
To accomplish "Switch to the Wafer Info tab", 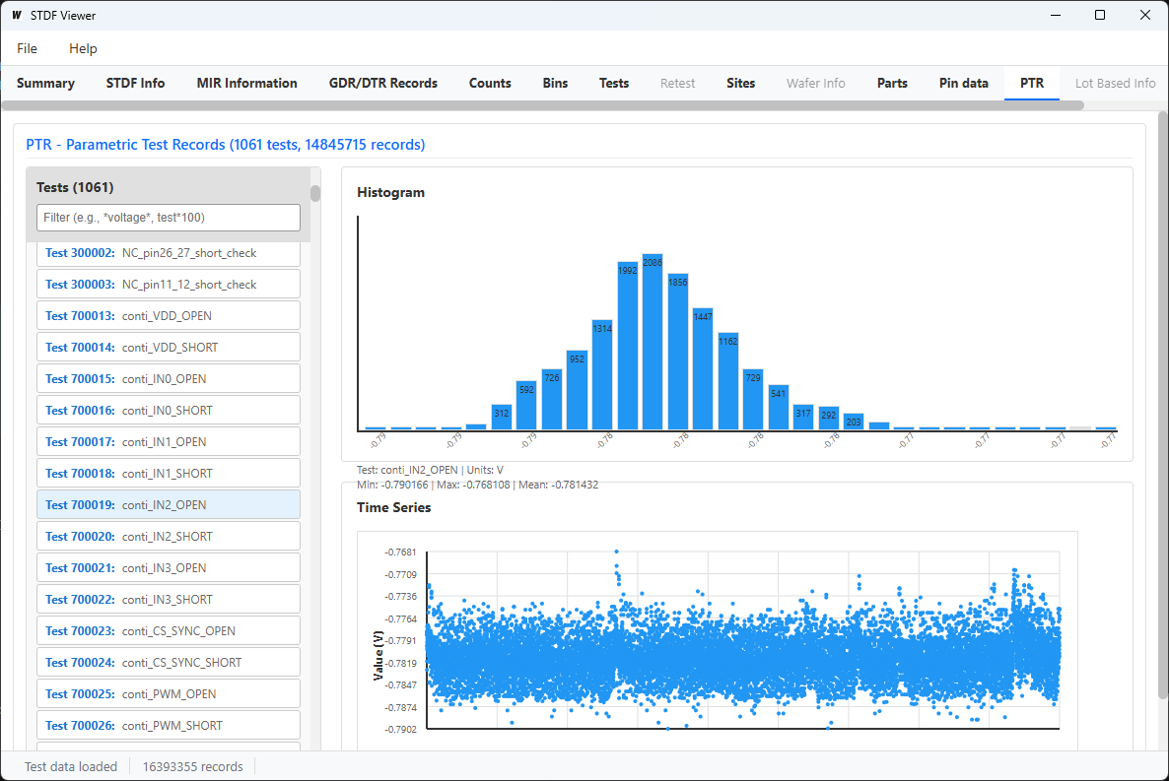I will tap(815, 83).
